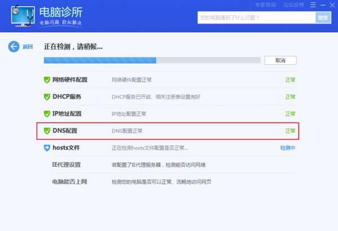
Task: Click the detection progress bar
Action: (152, 60)
